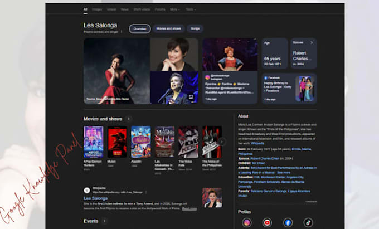Click the Facebook icon on birthday card

tap(266, 78)
